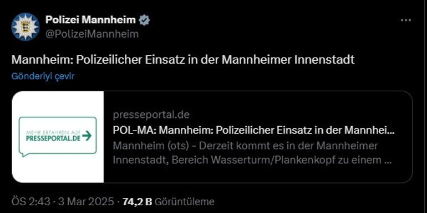Translate post via Gönderiyi çevir
This screenshot has height=213, width=427.
43,76
